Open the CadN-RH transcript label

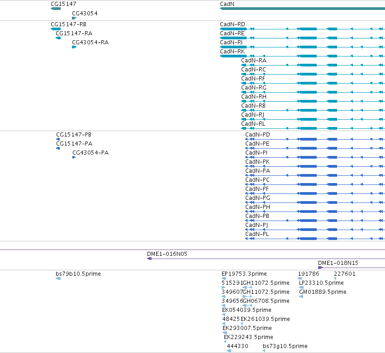pyautogui.click(x=254, y=97)
